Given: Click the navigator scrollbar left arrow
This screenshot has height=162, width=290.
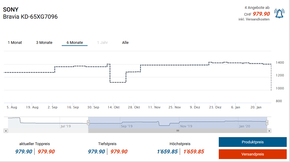Looking at the screenshot, I should (5, 131).
